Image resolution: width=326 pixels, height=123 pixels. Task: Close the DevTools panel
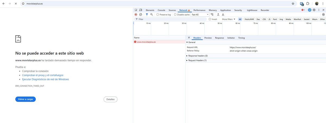pos(323,10)
